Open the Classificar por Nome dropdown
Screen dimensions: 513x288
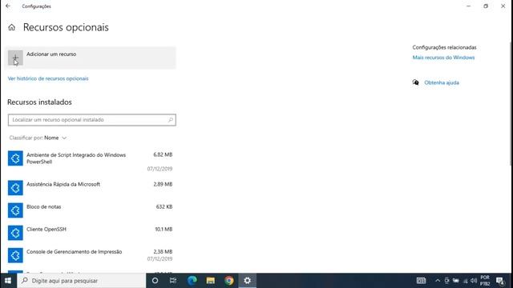(x=38, y=138)
